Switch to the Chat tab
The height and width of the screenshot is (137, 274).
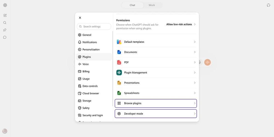(132, 5)
